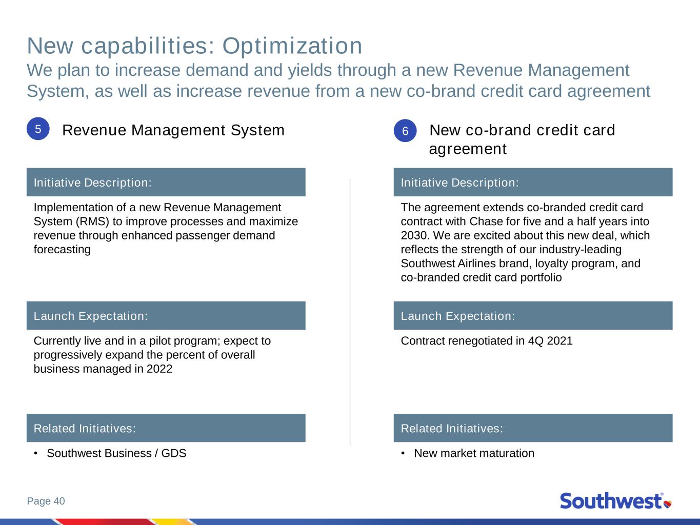This screenshot has height=525, width=700.
Task: Click the subtitle starting 'We plan to increase demand'
Action: click(x=338, y=80)
